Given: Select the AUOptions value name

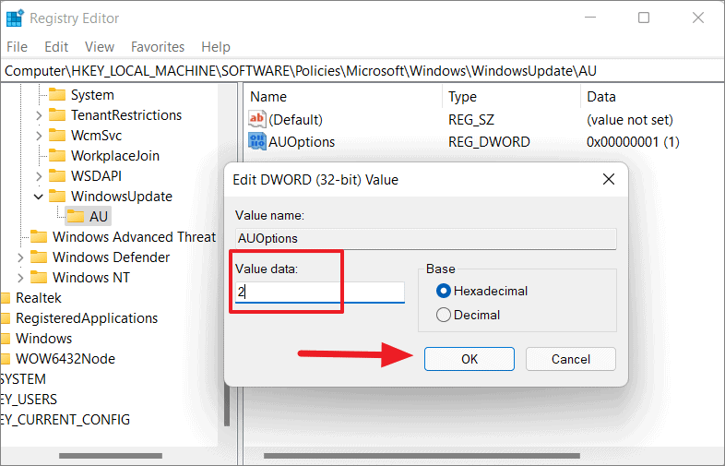Looking at the screenshot, I should [x=302, y=141].
